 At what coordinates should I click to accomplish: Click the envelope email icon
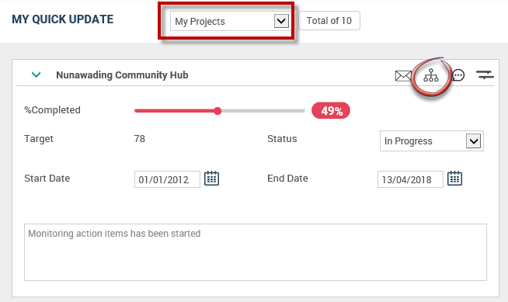[x=403, y=76]
